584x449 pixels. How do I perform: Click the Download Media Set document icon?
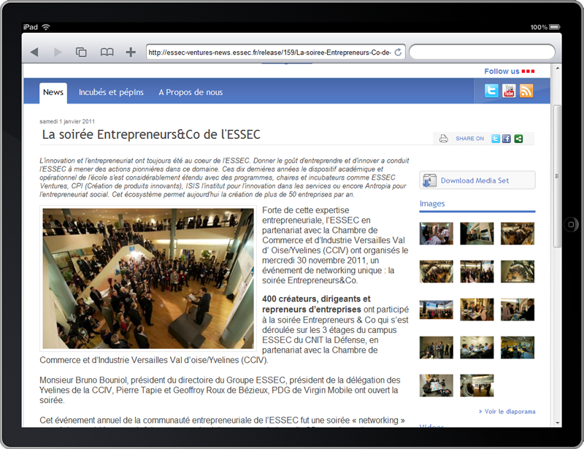coord(429,180)
